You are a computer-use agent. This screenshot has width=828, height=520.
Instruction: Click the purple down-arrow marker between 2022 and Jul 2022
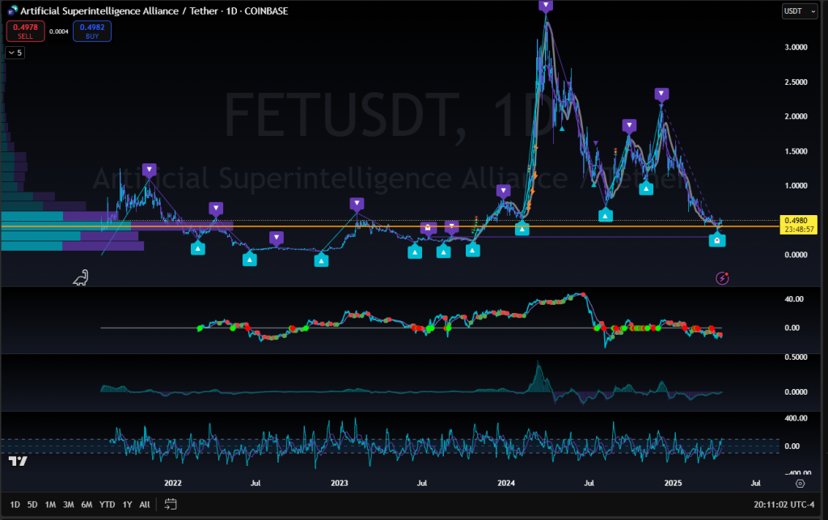pos(215,209)
